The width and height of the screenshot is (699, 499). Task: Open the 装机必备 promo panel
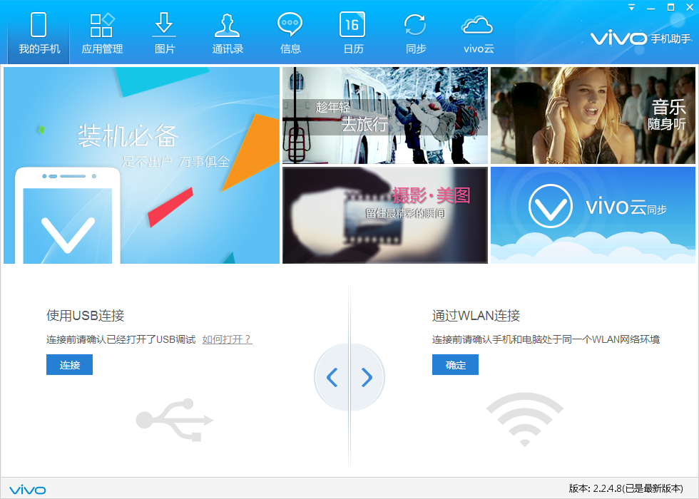pyautogui.click(x=141, y=164)
